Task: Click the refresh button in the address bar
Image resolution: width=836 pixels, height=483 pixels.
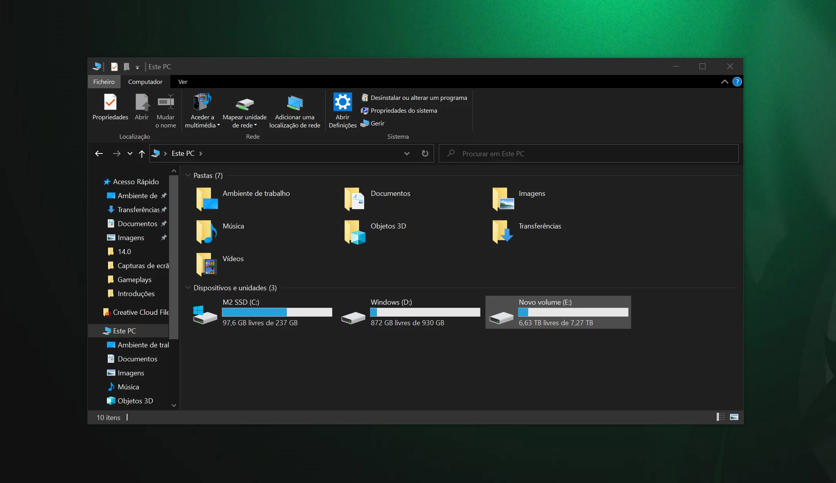Action: click(425, 153)
